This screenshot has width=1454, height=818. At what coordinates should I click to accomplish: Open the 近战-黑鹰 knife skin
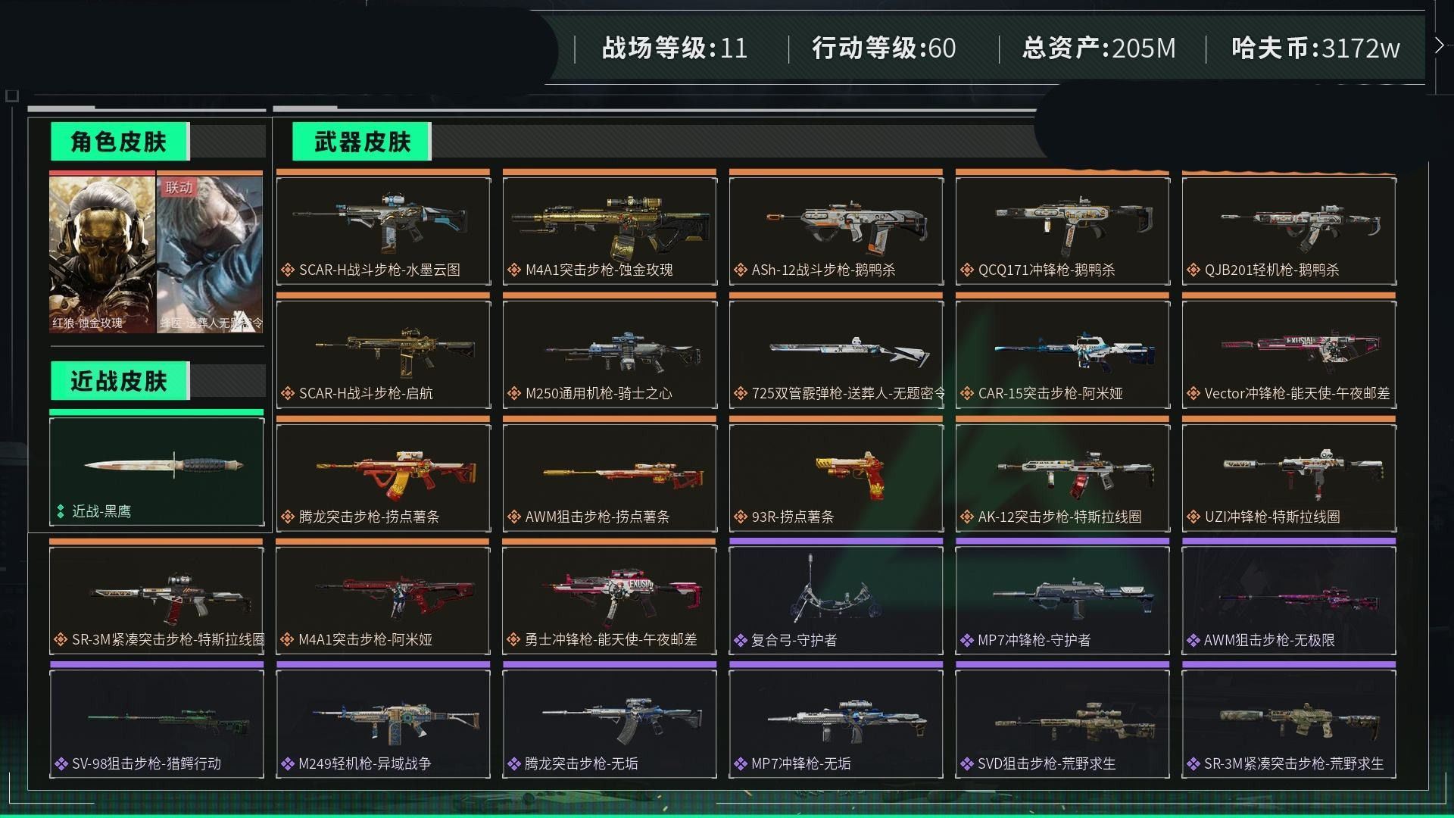(x=157, y=472)
